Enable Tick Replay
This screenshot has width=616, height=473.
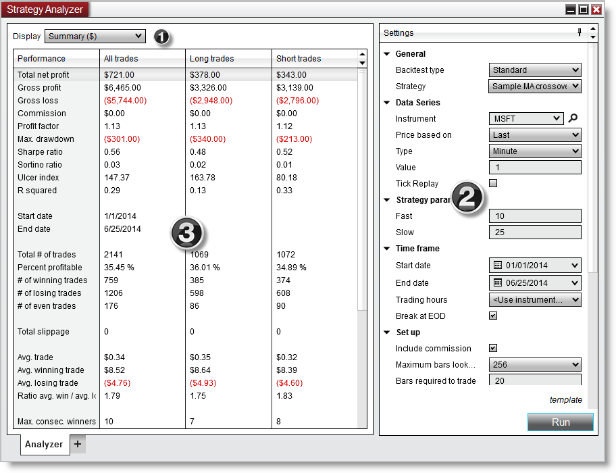point(492,182)
